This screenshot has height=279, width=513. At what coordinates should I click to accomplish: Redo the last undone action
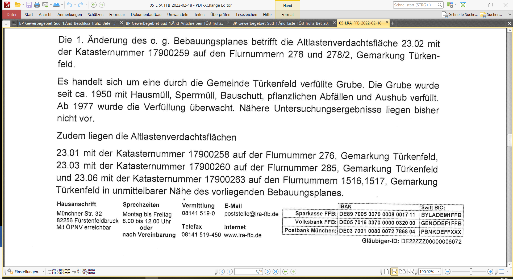(80, 5)
